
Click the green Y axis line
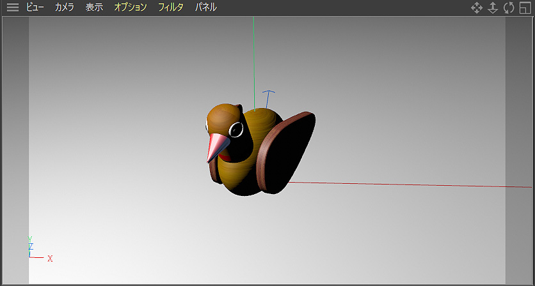pyautogui.click(x=253, y=51)
